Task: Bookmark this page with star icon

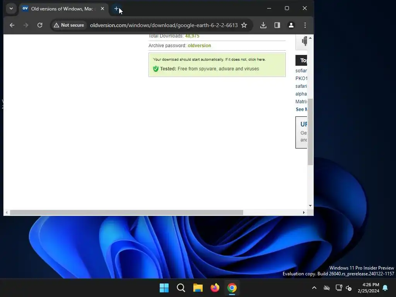Action: [244, 25]
